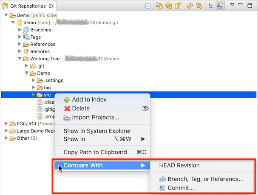Collapse the Working Tree node
Image resolution: width=258 pixels, height=195 pixels.
(x=20, y=59)
